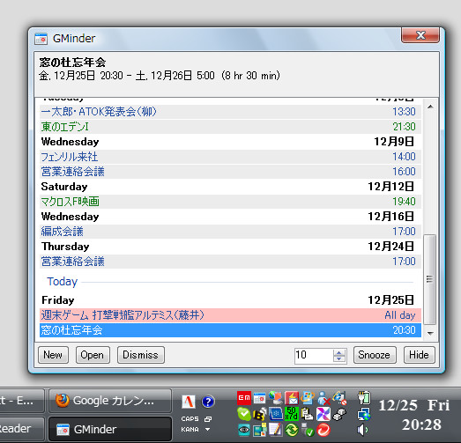Click the GMinder calendar icon in title bar
This screenshot has height=443, width=461.
(x=41, y=39)
